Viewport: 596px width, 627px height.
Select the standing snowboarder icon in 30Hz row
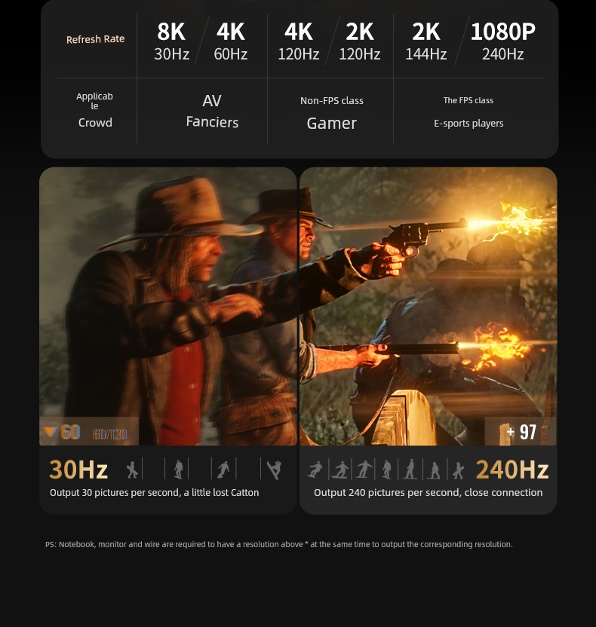(x=179, y=469)
